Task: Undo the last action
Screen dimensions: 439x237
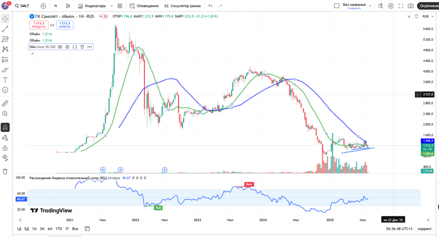Action: 210,6
